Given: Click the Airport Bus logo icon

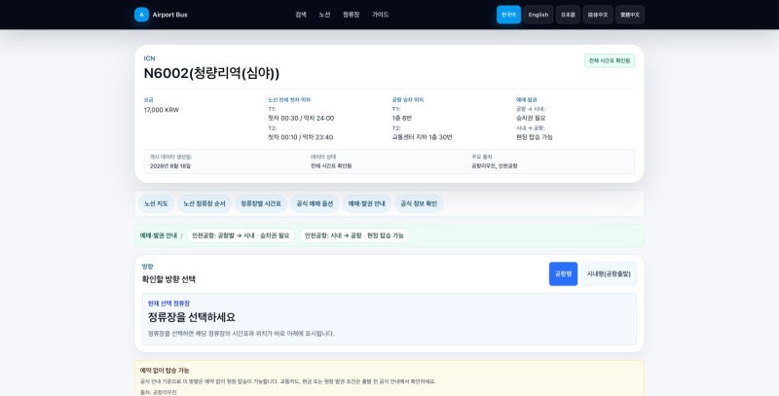Looking at the screenshot, I should point(141,15).
